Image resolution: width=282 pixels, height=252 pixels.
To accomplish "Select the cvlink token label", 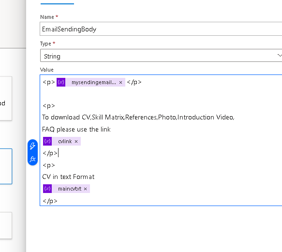I will tap(65, 141).
